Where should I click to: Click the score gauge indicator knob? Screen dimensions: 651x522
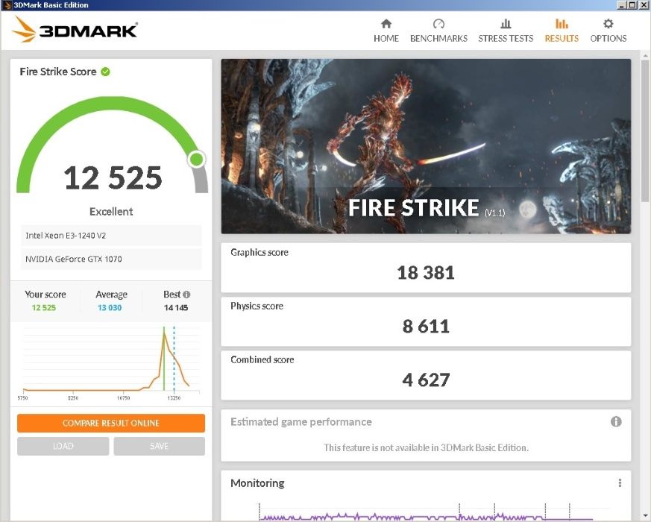tap(197, 159)
